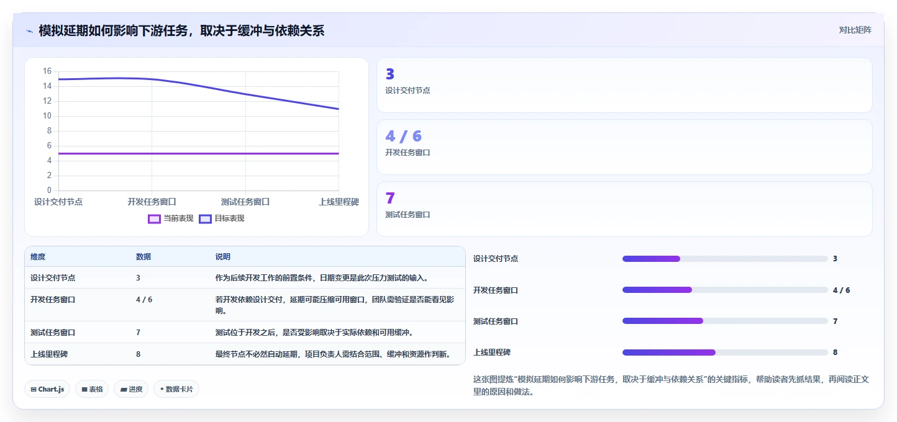Click chart y-axis value 16
Image resolution: width=897 pixels, height=422 pixels.
point(47,71)
